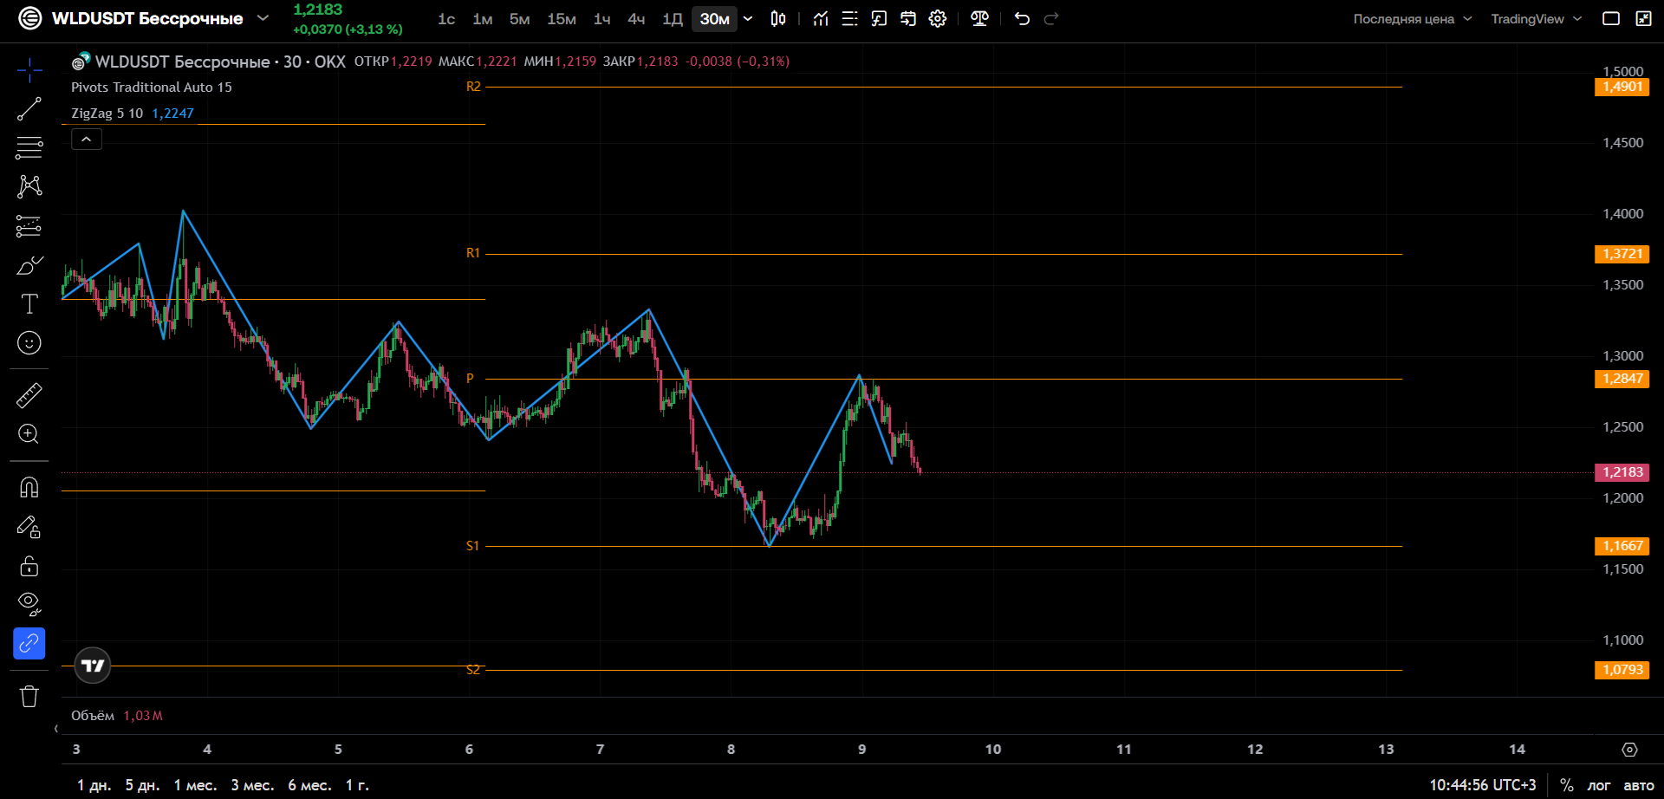The height and width of the screenshot is (799, 1664).
Task: Select the Text annotation tool
Action: (29, 303)
